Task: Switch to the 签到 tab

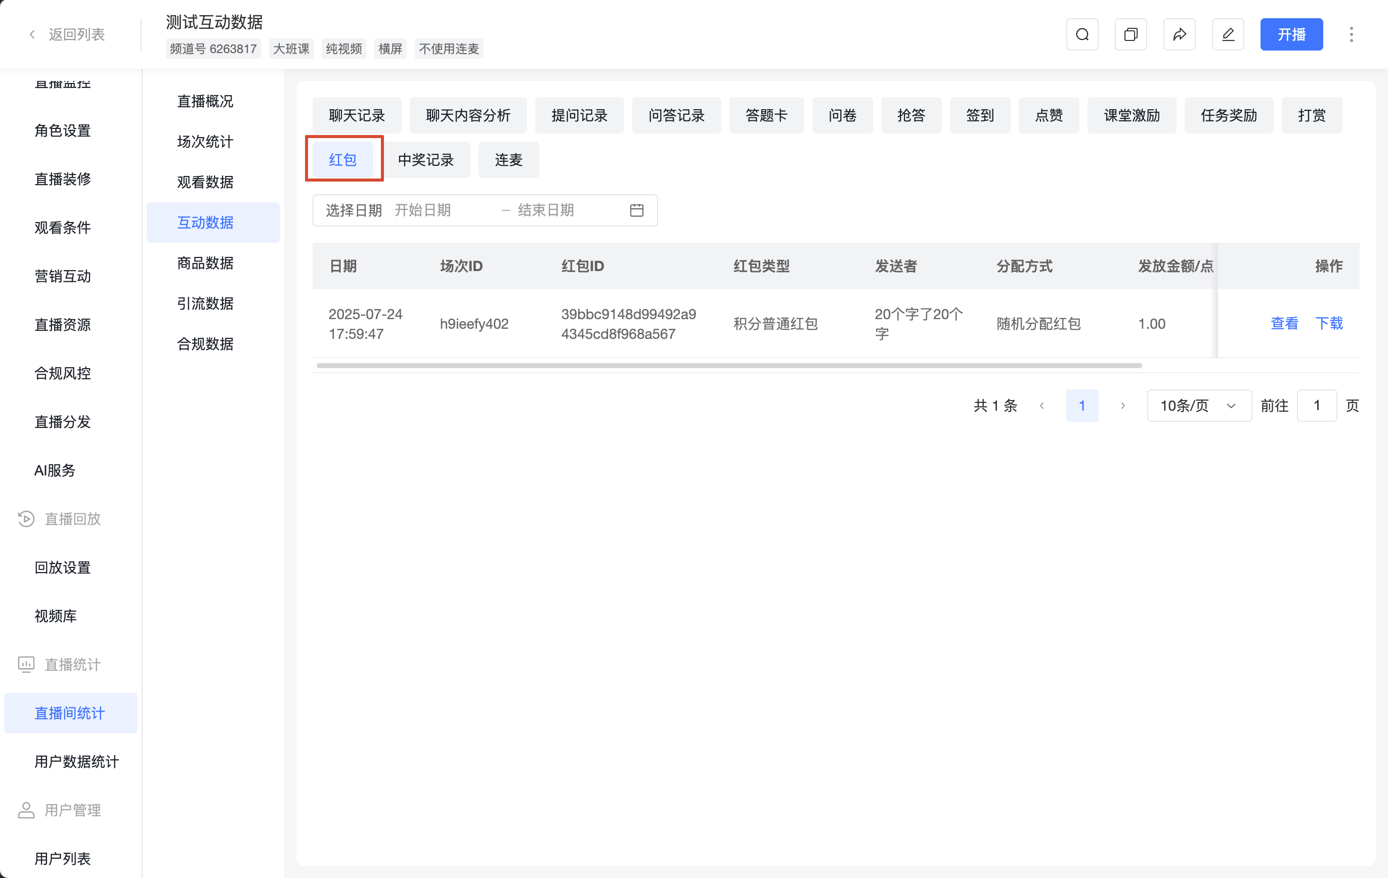Action: 980,115
